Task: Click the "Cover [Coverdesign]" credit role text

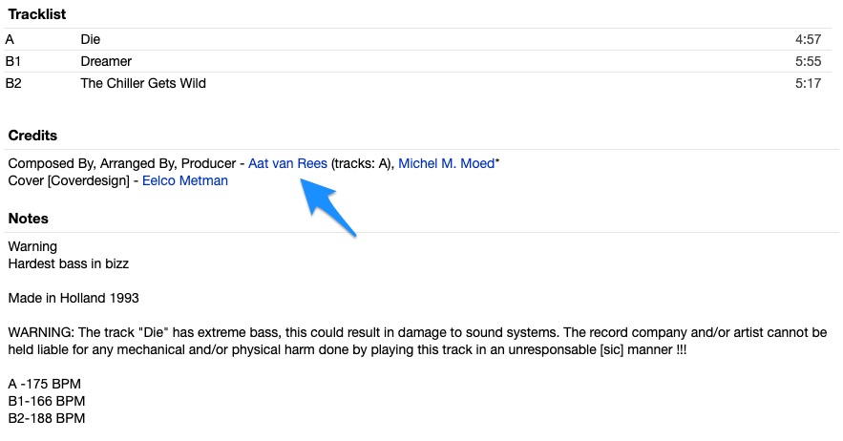Action: (69, 180)
